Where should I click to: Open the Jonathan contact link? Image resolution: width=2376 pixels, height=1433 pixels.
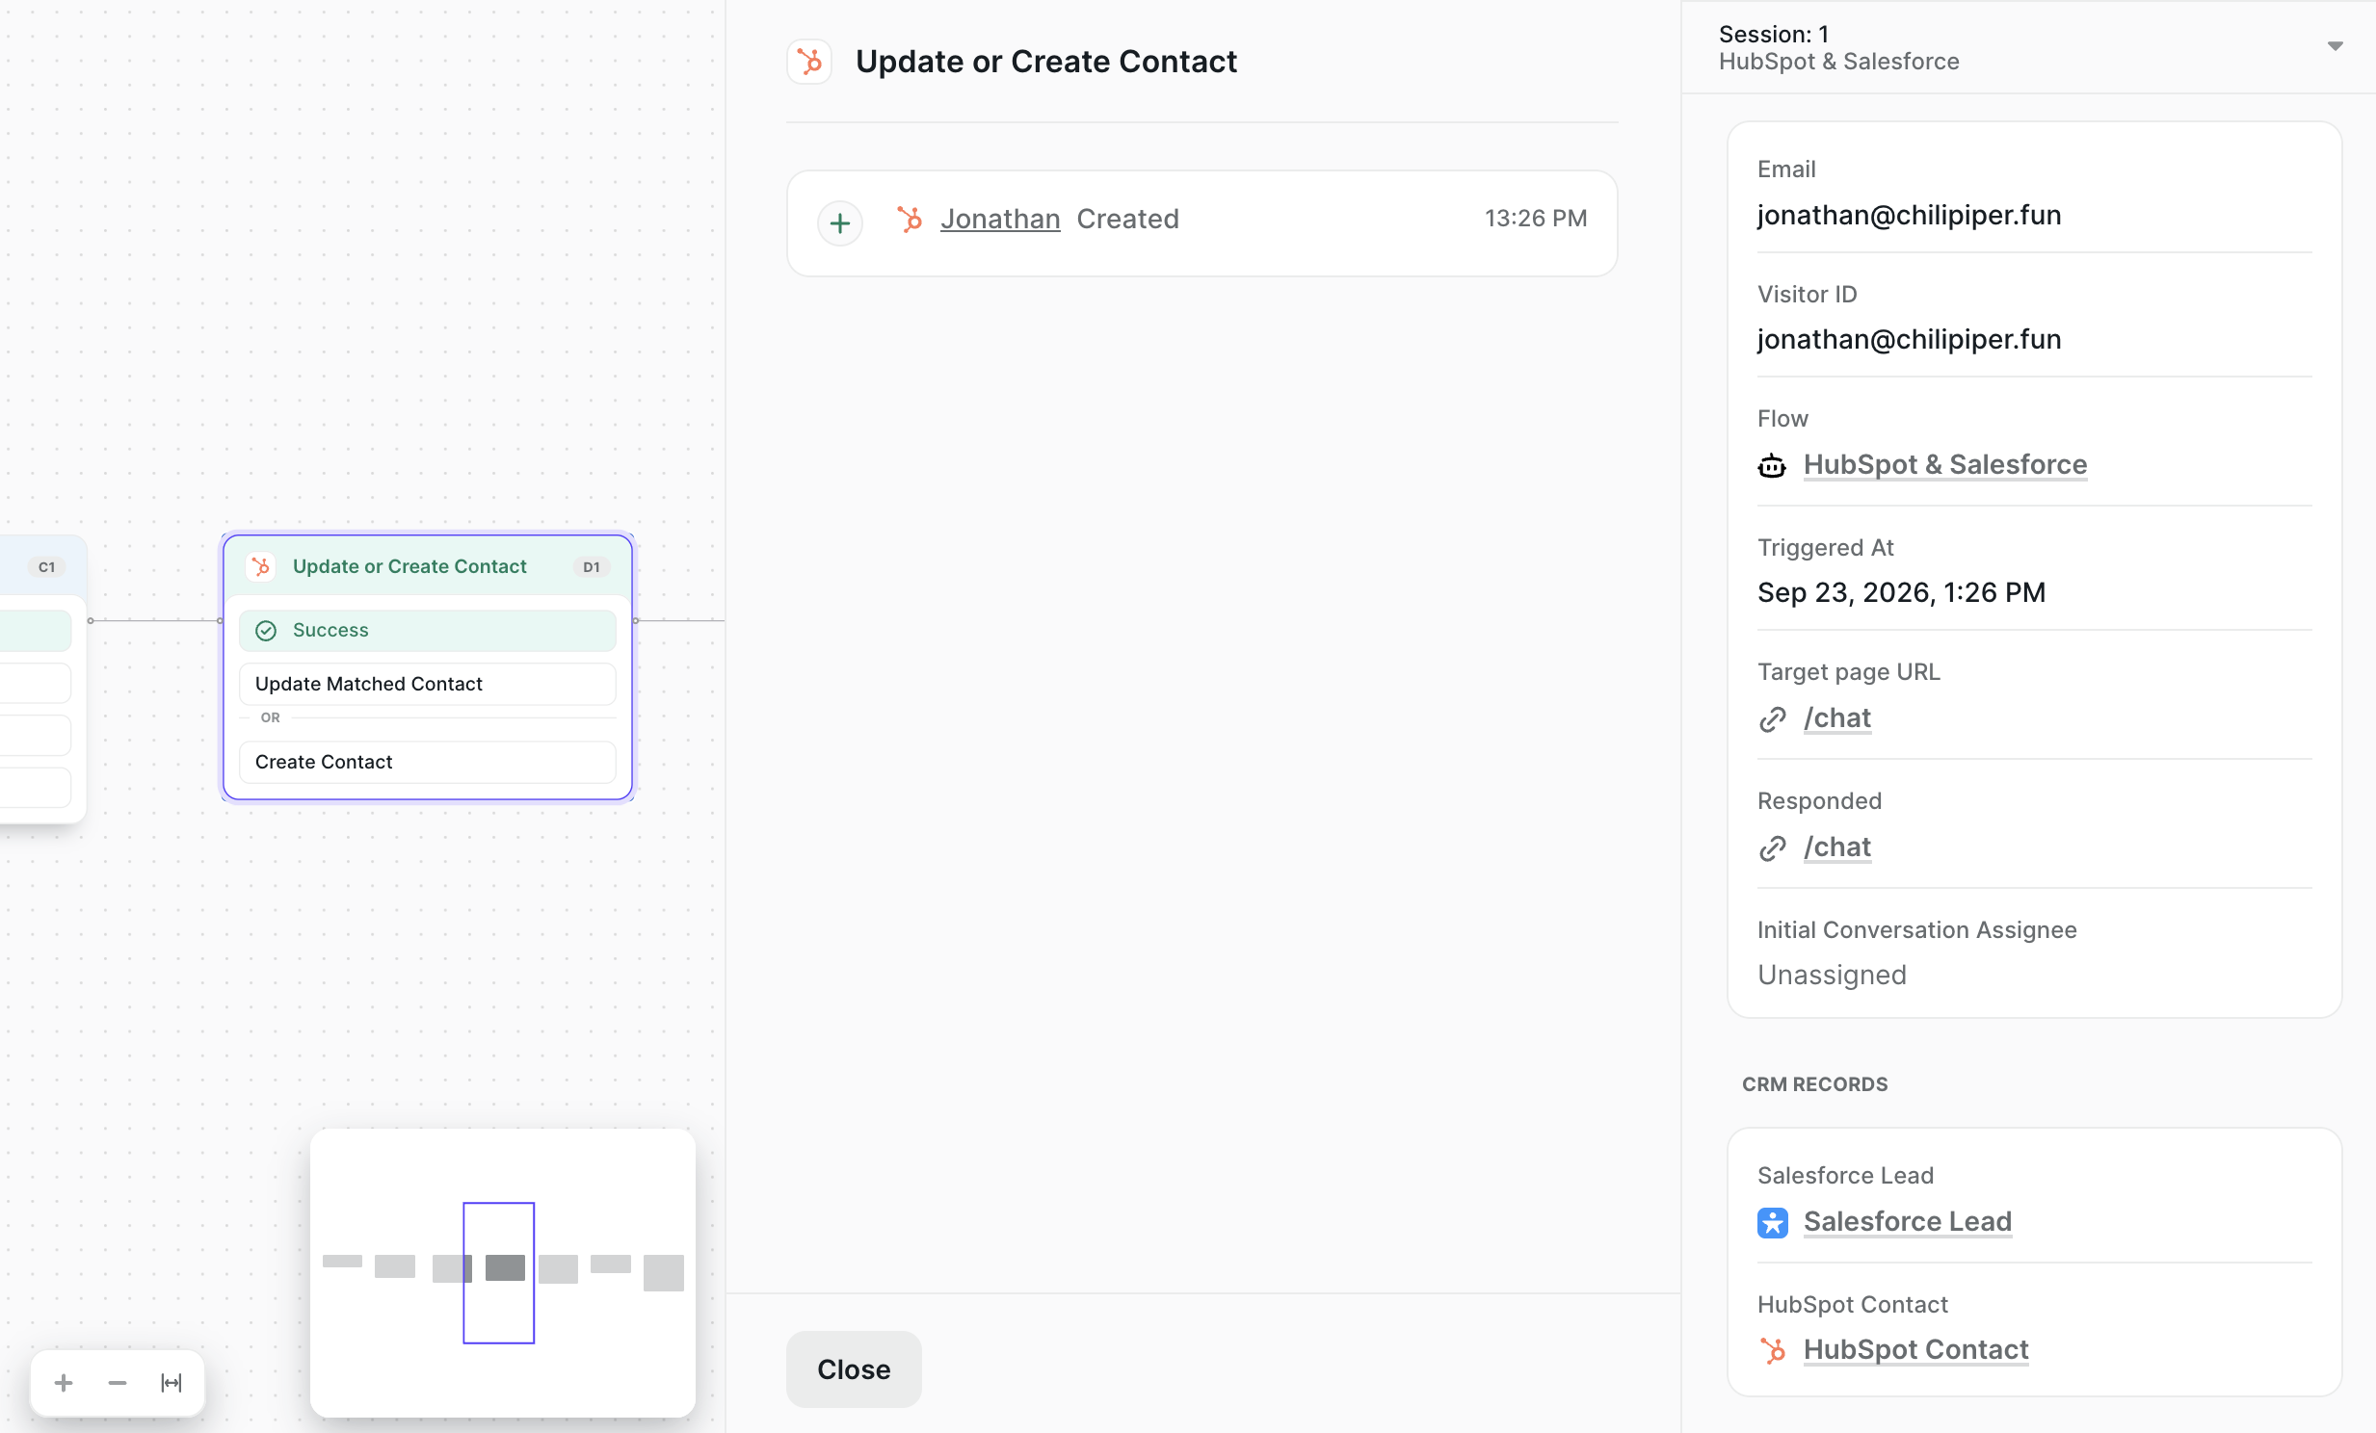click(x=1000, y=219)
